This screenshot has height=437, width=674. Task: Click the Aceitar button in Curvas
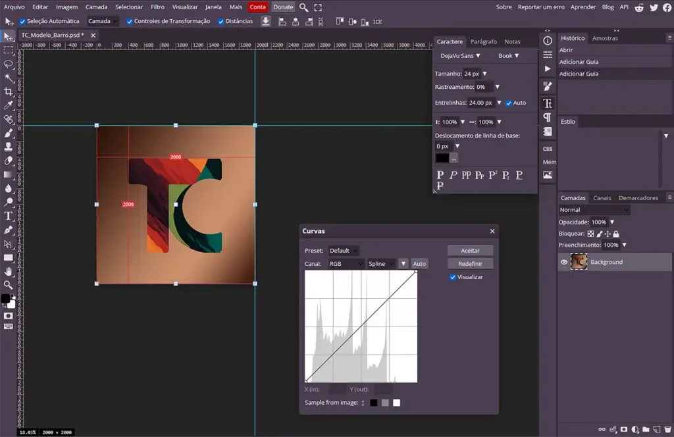point(470,251)
